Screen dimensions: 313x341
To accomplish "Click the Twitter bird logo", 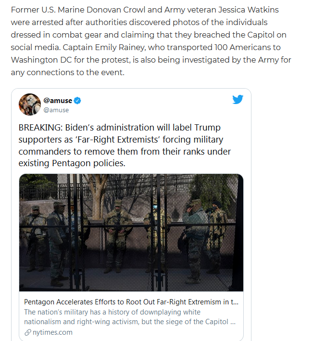I will 238,99.
